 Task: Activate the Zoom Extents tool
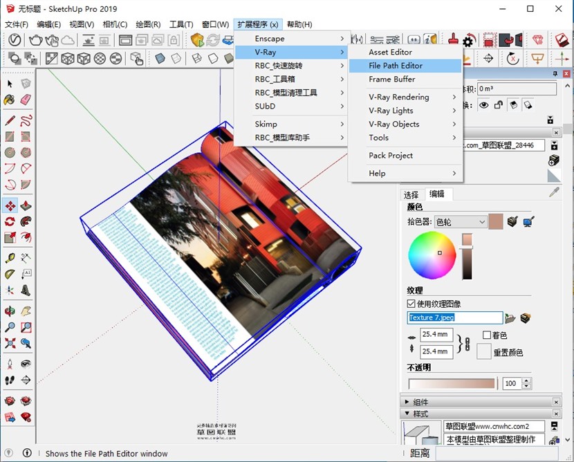click(x=10, y=343)
